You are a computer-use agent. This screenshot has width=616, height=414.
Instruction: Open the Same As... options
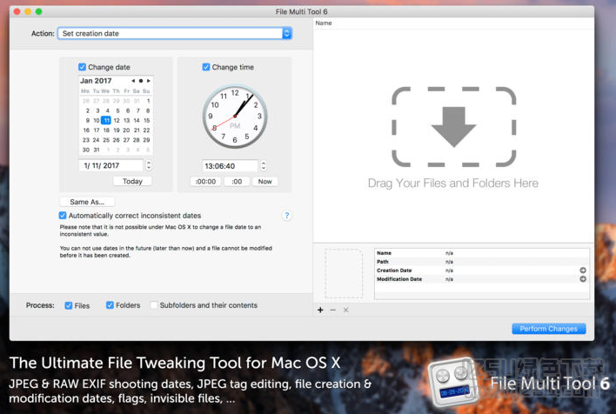tap(87, 202)
